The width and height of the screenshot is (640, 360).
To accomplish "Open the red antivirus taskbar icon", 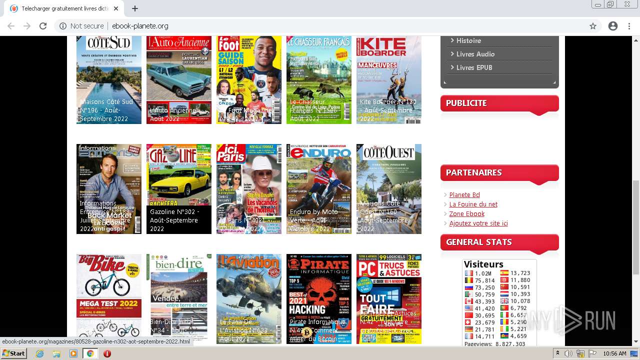I will 107,353.
